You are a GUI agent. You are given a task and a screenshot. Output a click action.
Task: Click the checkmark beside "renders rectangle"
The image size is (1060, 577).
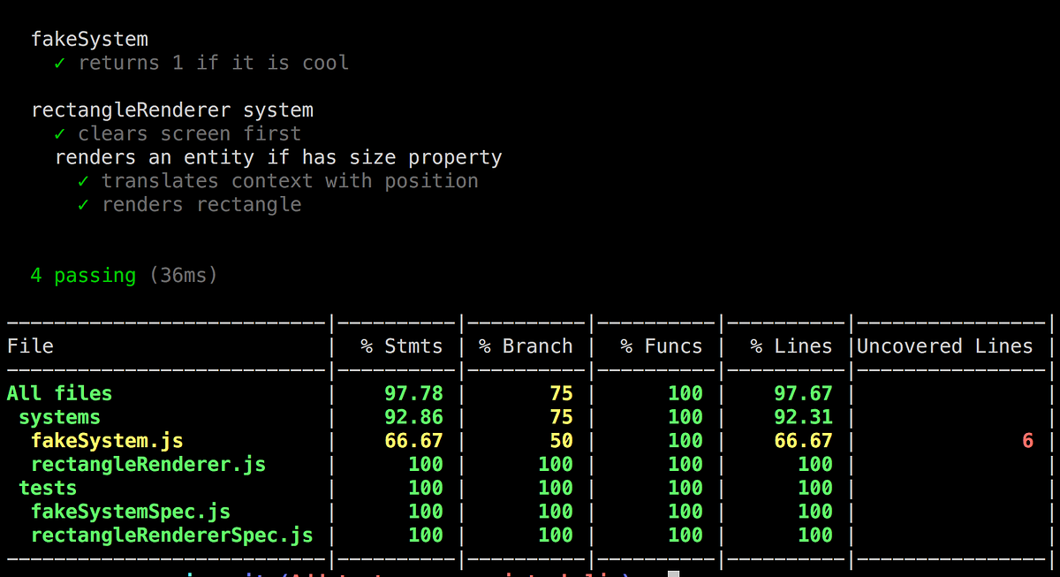[84, 204]
